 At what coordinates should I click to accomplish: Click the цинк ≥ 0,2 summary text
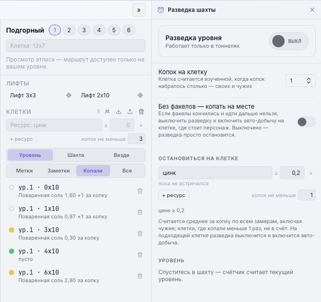click(x=171, y=210)
